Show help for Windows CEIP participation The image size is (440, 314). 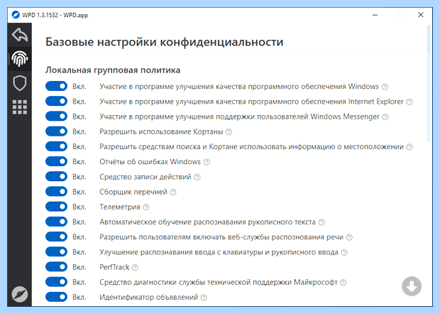[x=385, y=87]
